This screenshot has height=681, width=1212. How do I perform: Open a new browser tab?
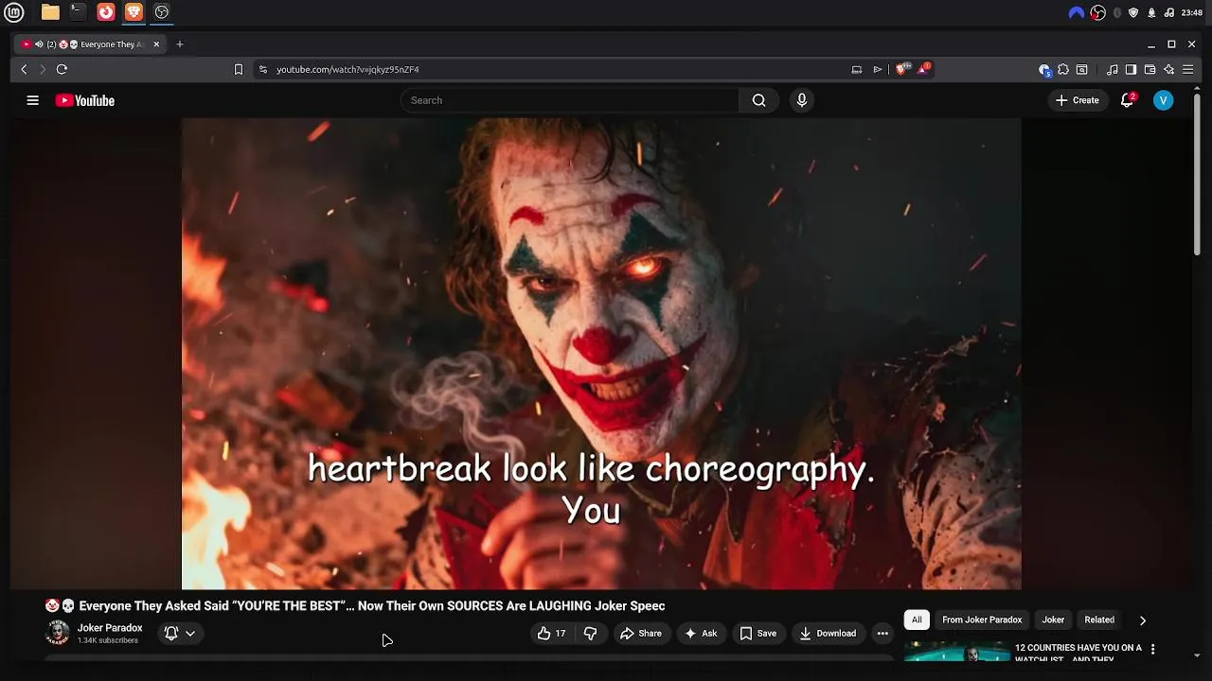coord(180,44)
